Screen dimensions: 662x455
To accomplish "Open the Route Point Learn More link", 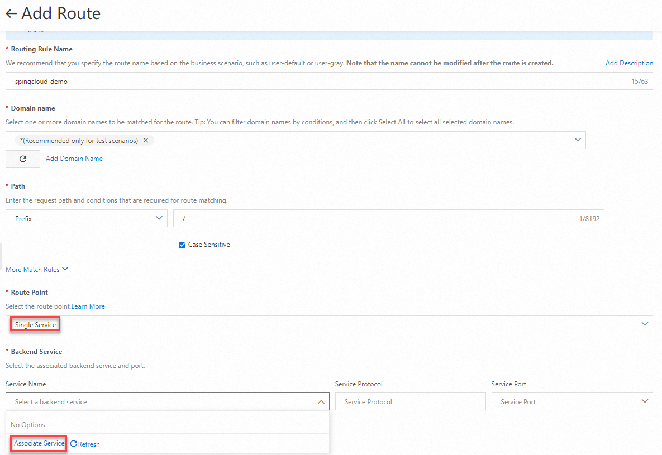I will click(88, 306).
